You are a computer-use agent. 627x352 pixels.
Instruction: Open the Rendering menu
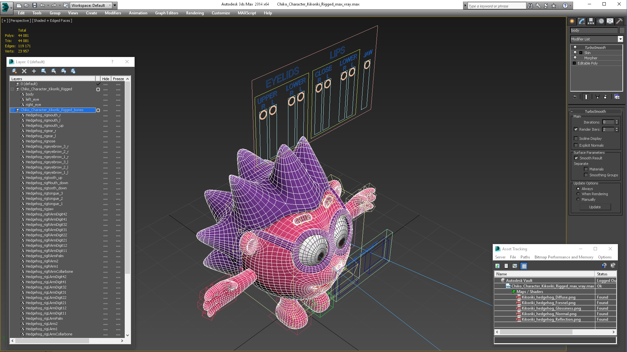195,13
